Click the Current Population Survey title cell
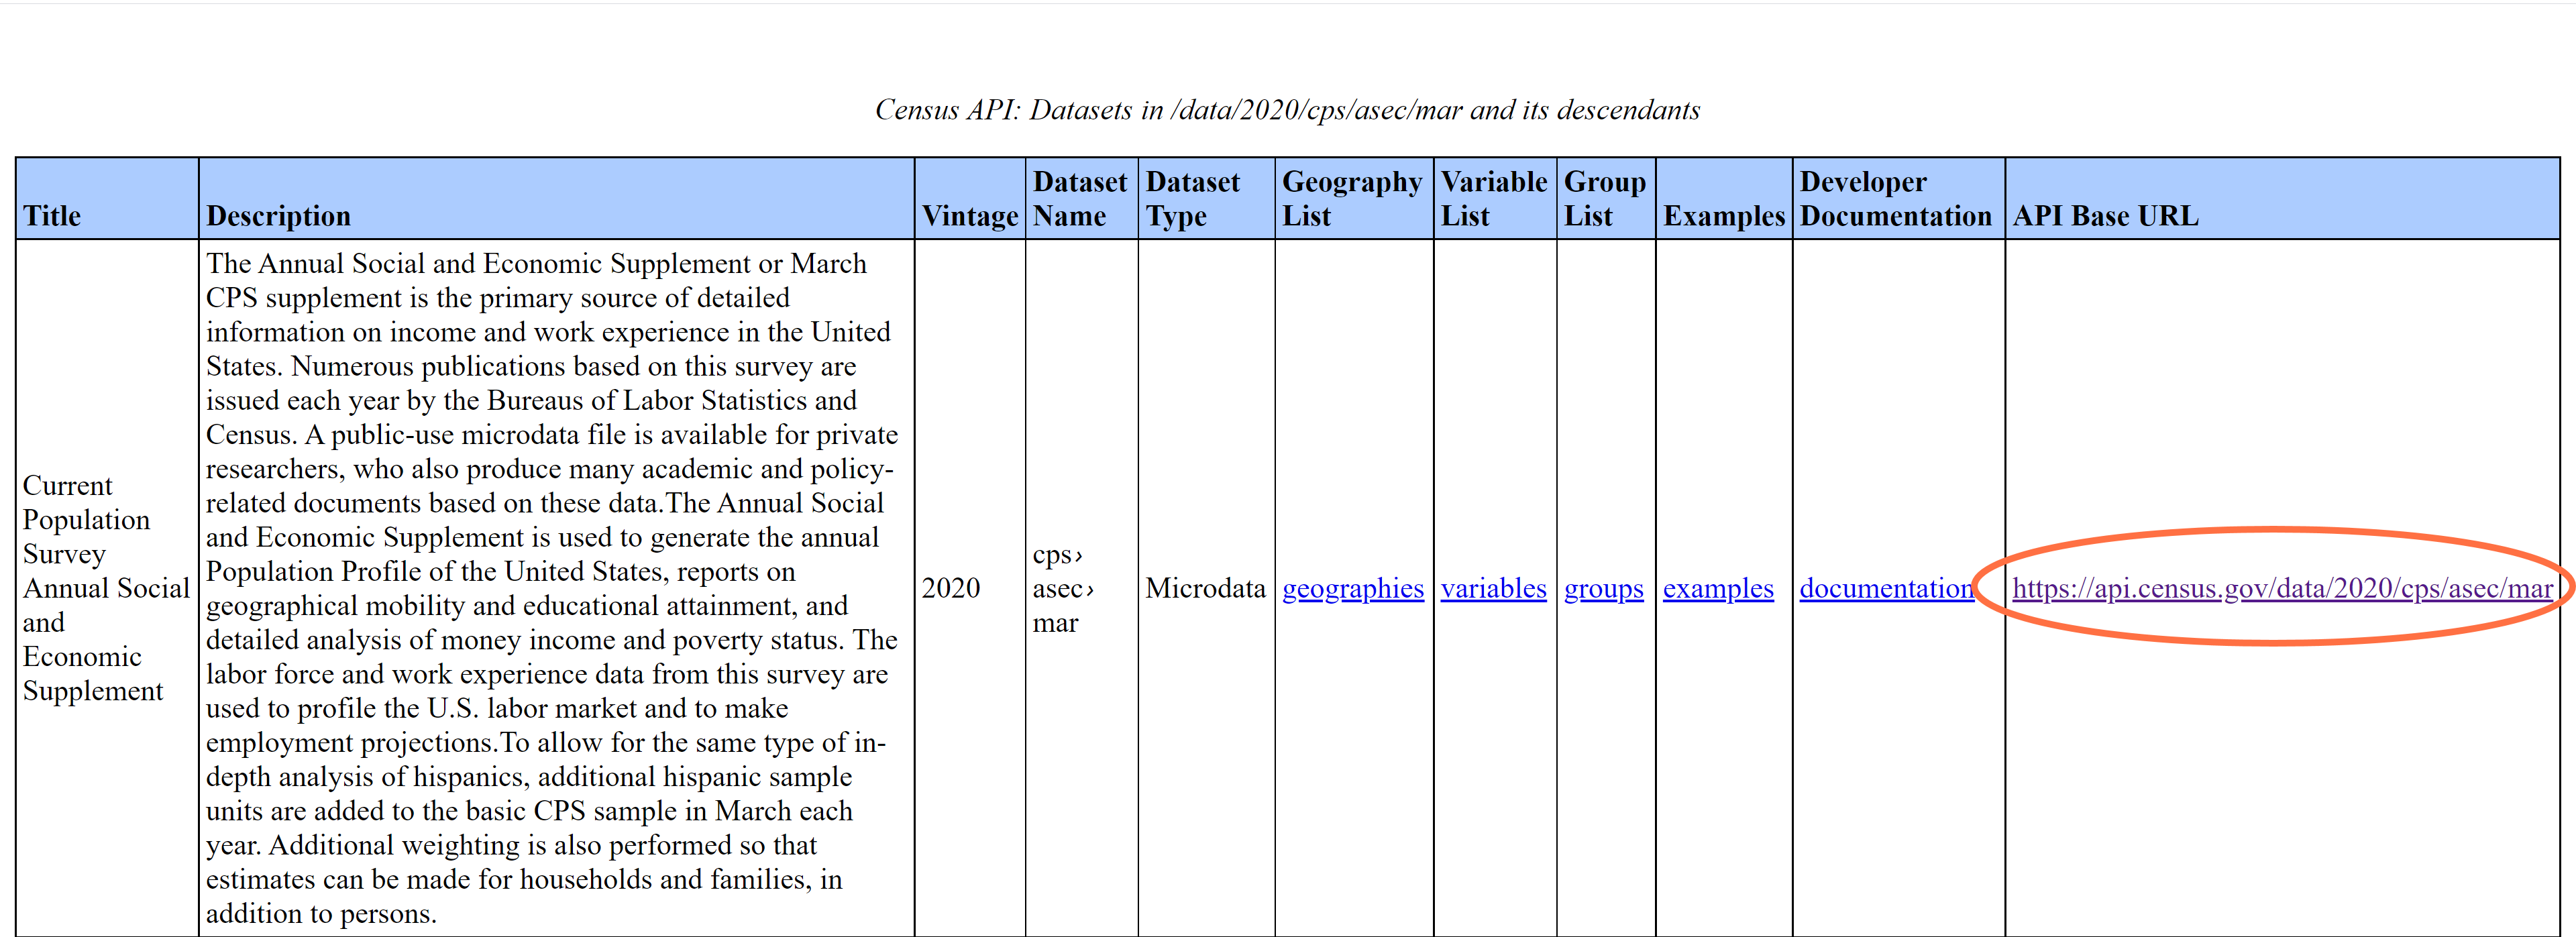 pyautogui.click(x=105, y=588)
